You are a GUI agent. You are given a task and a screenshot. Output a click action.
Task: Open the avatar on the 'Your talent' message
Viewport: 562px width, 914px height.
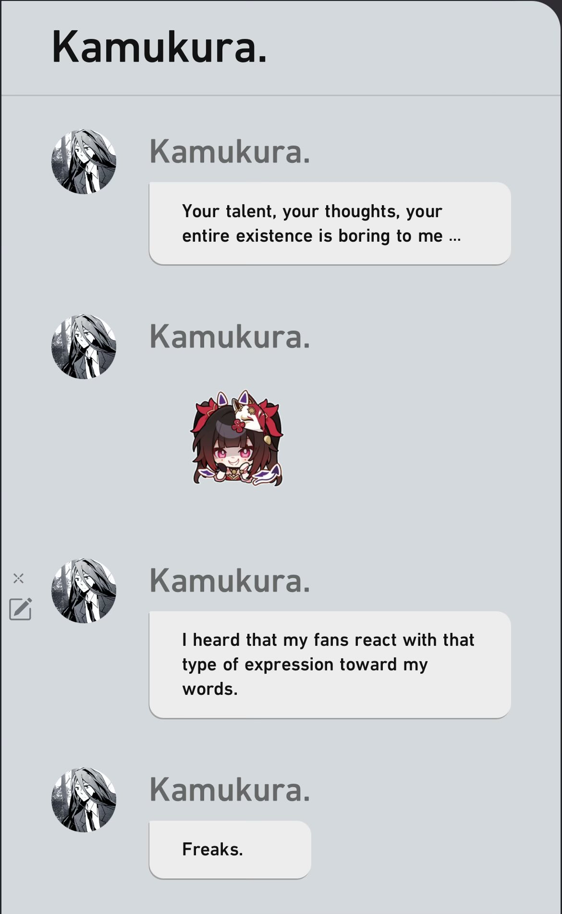(x=84, y=161)
